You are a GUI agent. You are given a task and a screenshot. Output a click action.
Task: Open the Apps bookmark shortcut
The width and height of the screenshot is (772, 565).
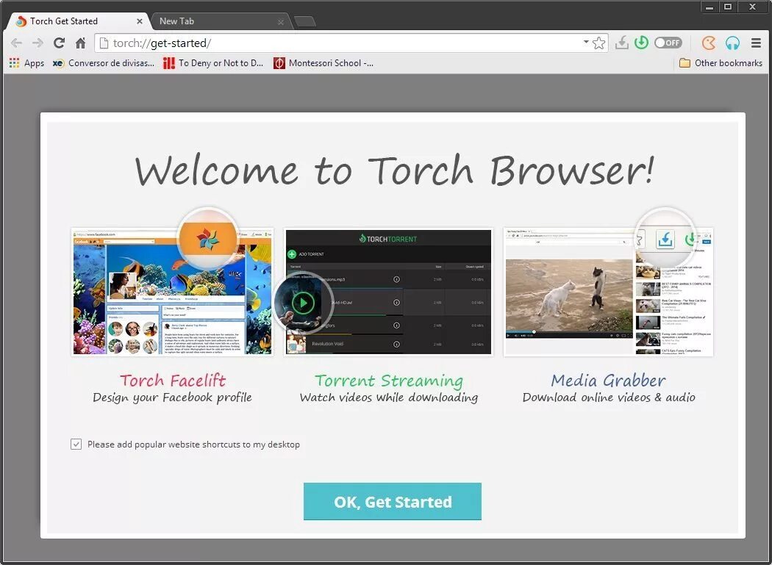coord(26,63)
